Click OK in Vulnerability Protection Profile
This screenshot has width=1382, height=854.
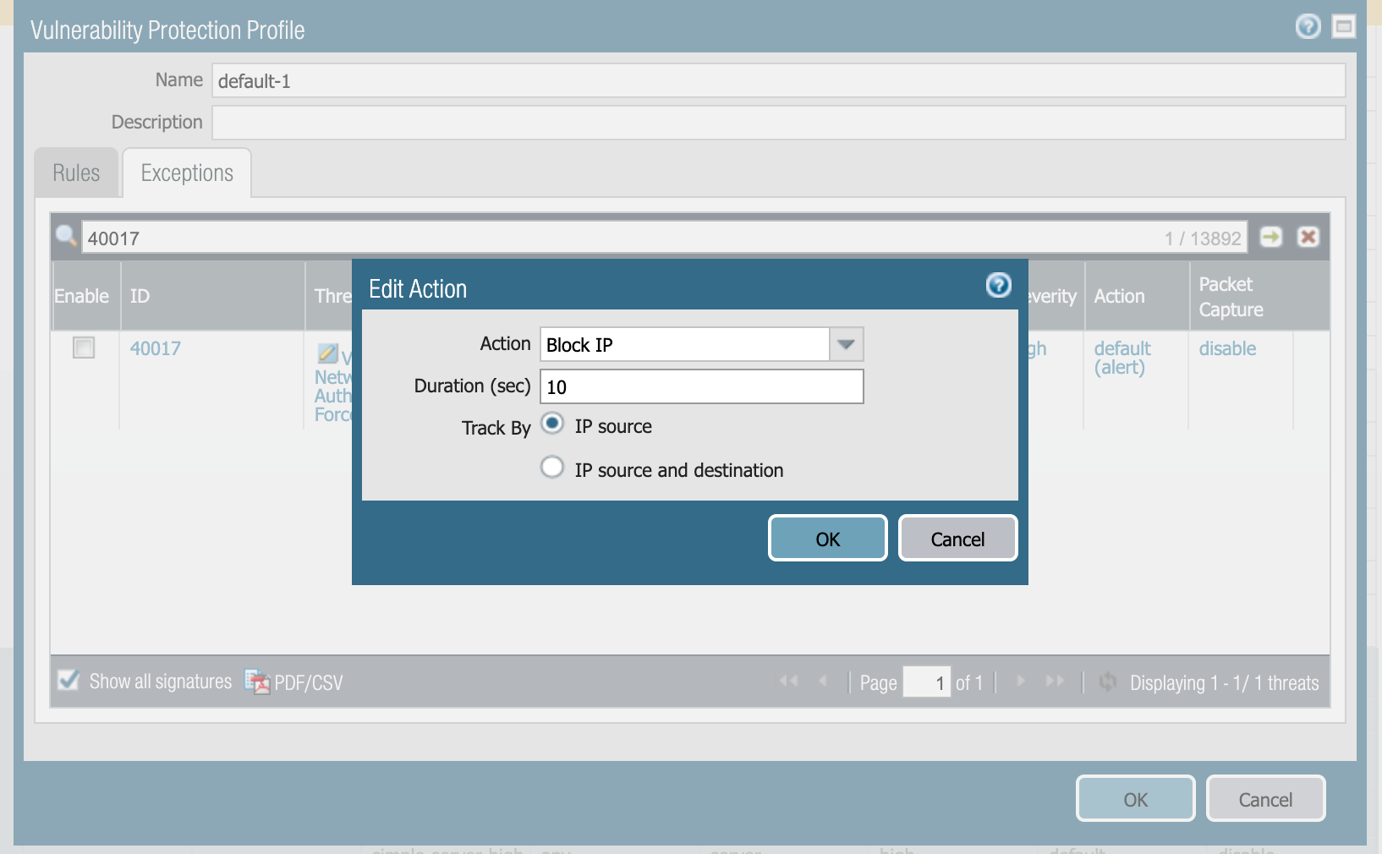(1135, 799)
